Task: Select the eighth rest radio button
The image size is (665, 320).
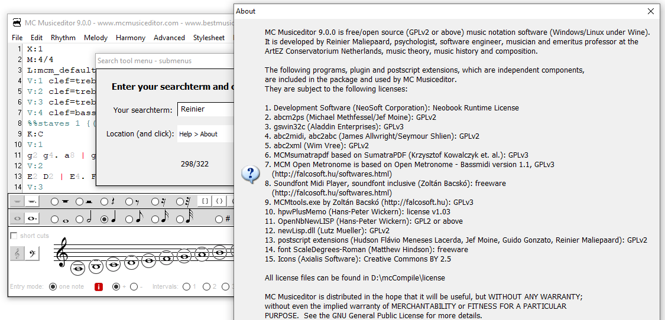Action: [130, 202]
